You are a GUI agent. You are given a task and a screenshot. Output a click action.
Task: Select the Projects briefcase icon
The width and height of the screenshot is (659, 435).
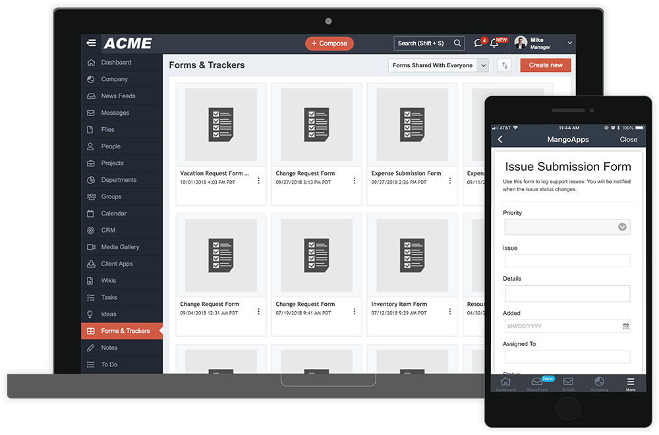91,163
